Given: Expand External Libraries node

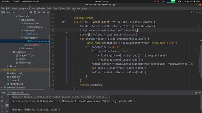Looking at the screenshot, I should point(2,87).
